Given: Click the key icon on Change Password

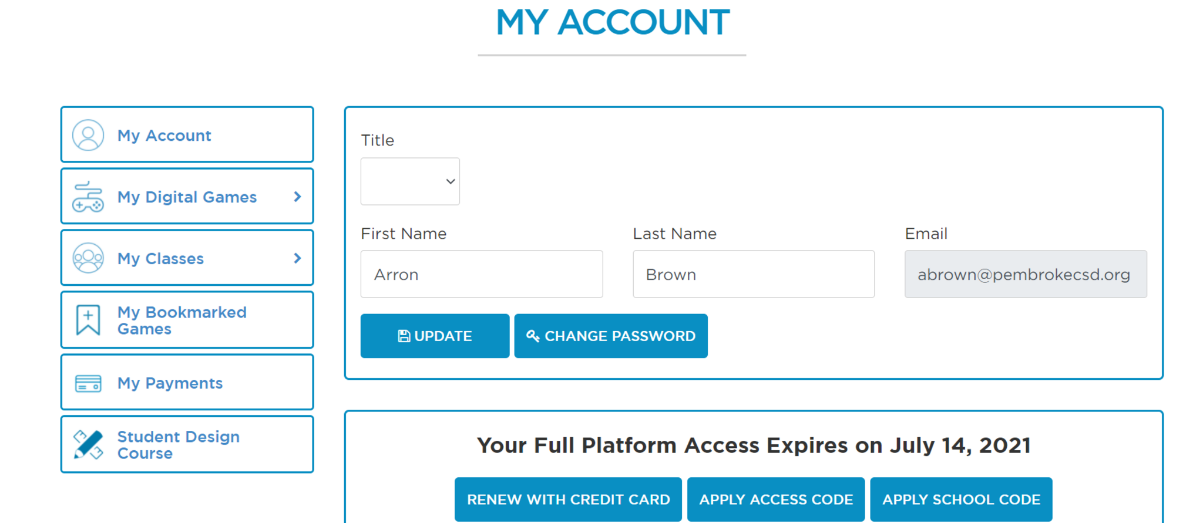Looking at the screenshot, I should [x=533, y=336].
